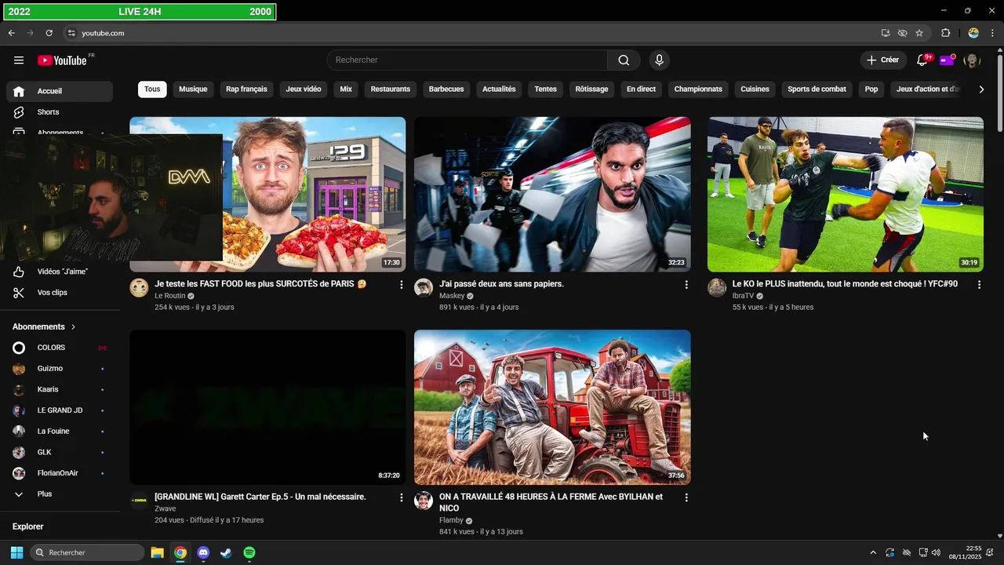The height and width of the screenshot is (565, 1004).
Task: Select the Barbecues chip
Action: click(446, 89)
